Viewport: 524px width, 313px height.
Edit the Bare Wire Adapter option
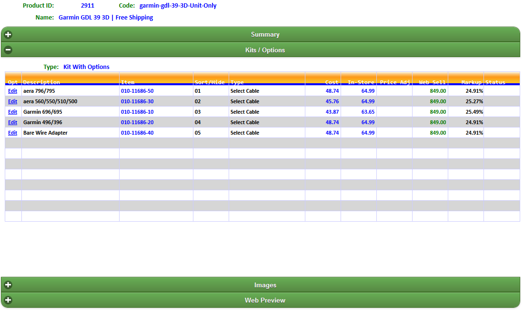tap(13, 133)
